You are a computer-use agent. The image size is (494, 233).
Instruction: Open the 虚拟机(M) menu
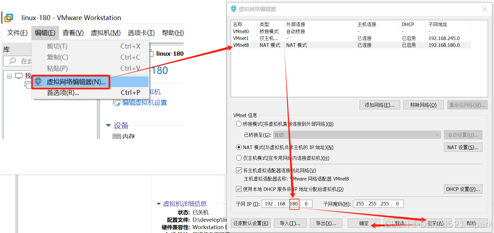click(x=106, y=33)
